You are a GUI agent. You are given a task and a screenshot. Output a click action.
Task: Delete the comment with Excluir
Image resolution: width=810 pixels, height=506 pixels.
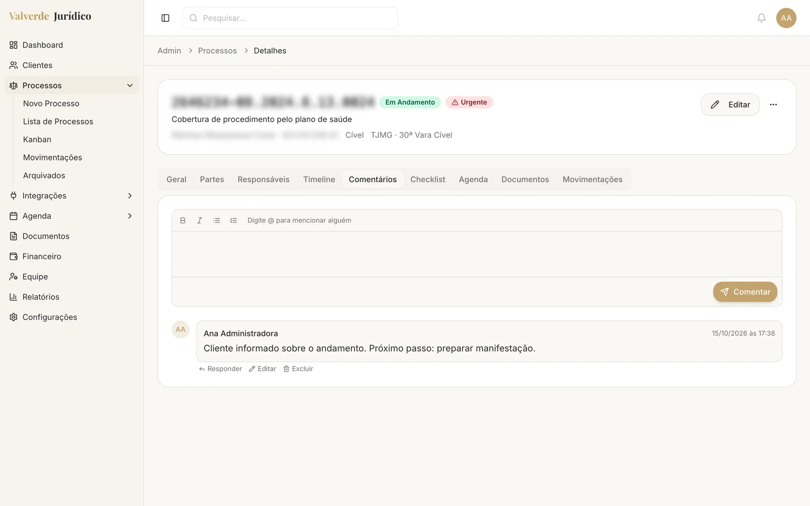click(298, 369)
